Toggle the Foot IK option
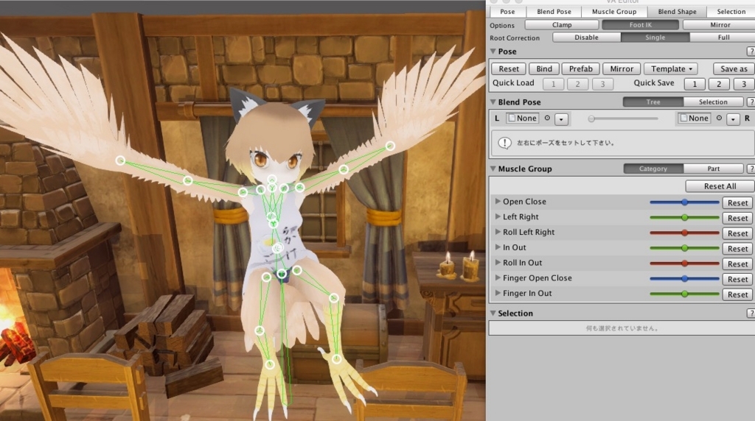Viewport: 755px width, 421px height. click(x=641, y=24)
